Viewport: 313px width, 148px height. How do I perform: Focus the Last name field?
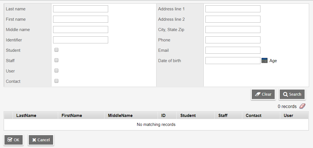pyautogui.click(x=81, y=9)
